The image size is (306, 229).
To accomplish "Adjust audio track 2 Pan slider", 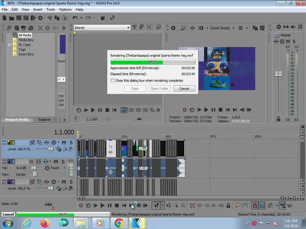I will tap(35, 174).
